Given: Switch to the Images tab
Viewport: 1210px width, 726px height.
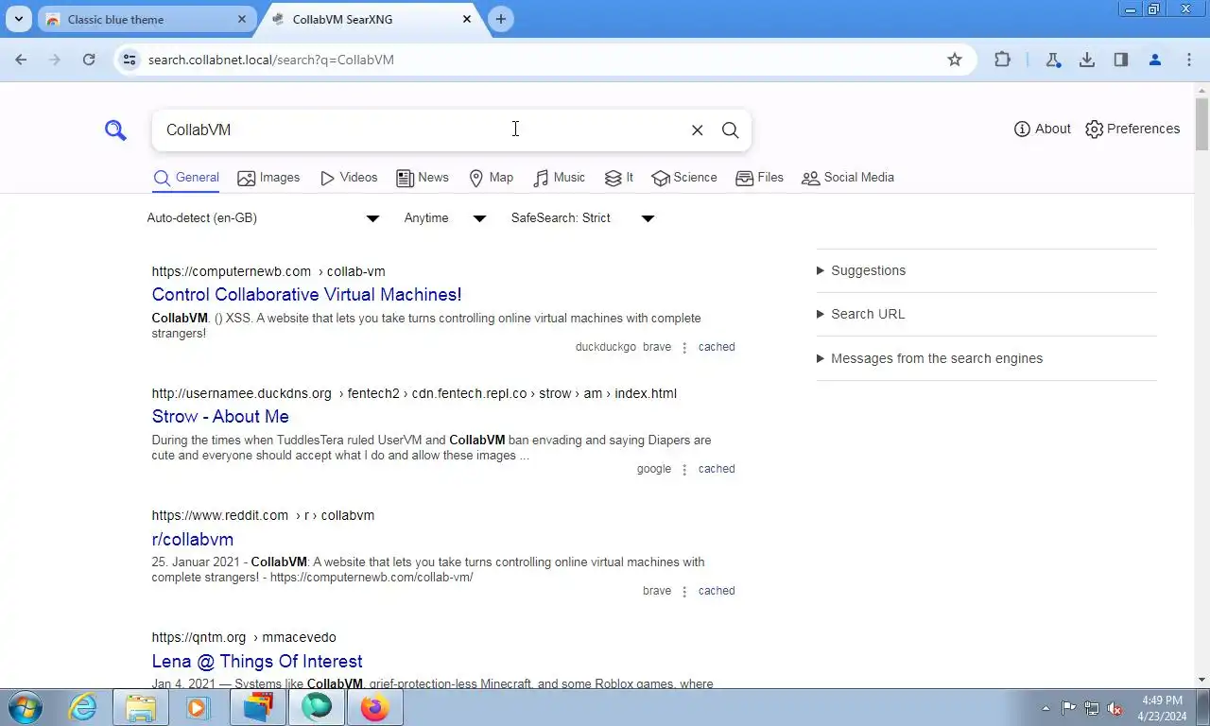Looking at the screenshot, I should tap(268, 178).
